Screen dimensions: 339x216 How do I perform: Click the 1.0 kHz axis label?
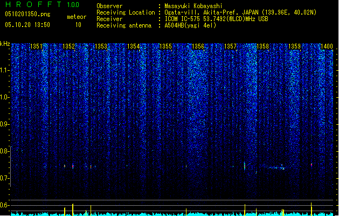(5, 97)
